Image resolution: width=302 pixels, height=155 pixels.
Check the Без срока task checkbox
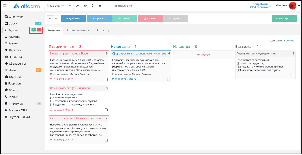tap(293, 76)
